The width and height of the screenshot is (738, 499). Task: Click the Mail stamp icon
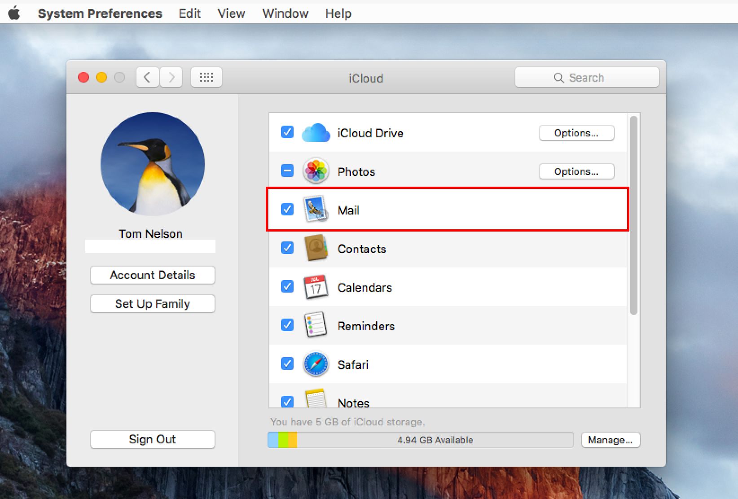click(x=316, y=210)
